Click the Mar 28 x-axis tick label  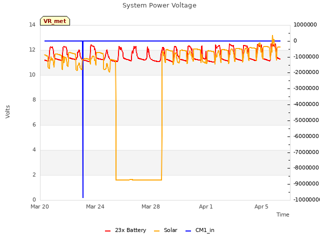(150, 206)
